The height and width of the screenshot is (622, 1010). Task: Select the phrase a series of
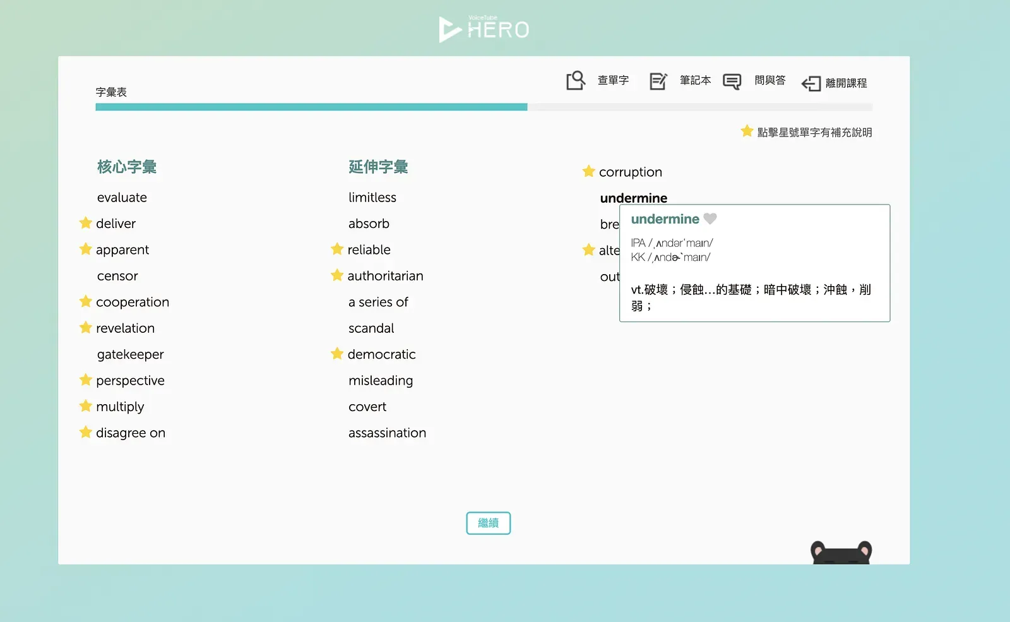click(x=378, y=302)
